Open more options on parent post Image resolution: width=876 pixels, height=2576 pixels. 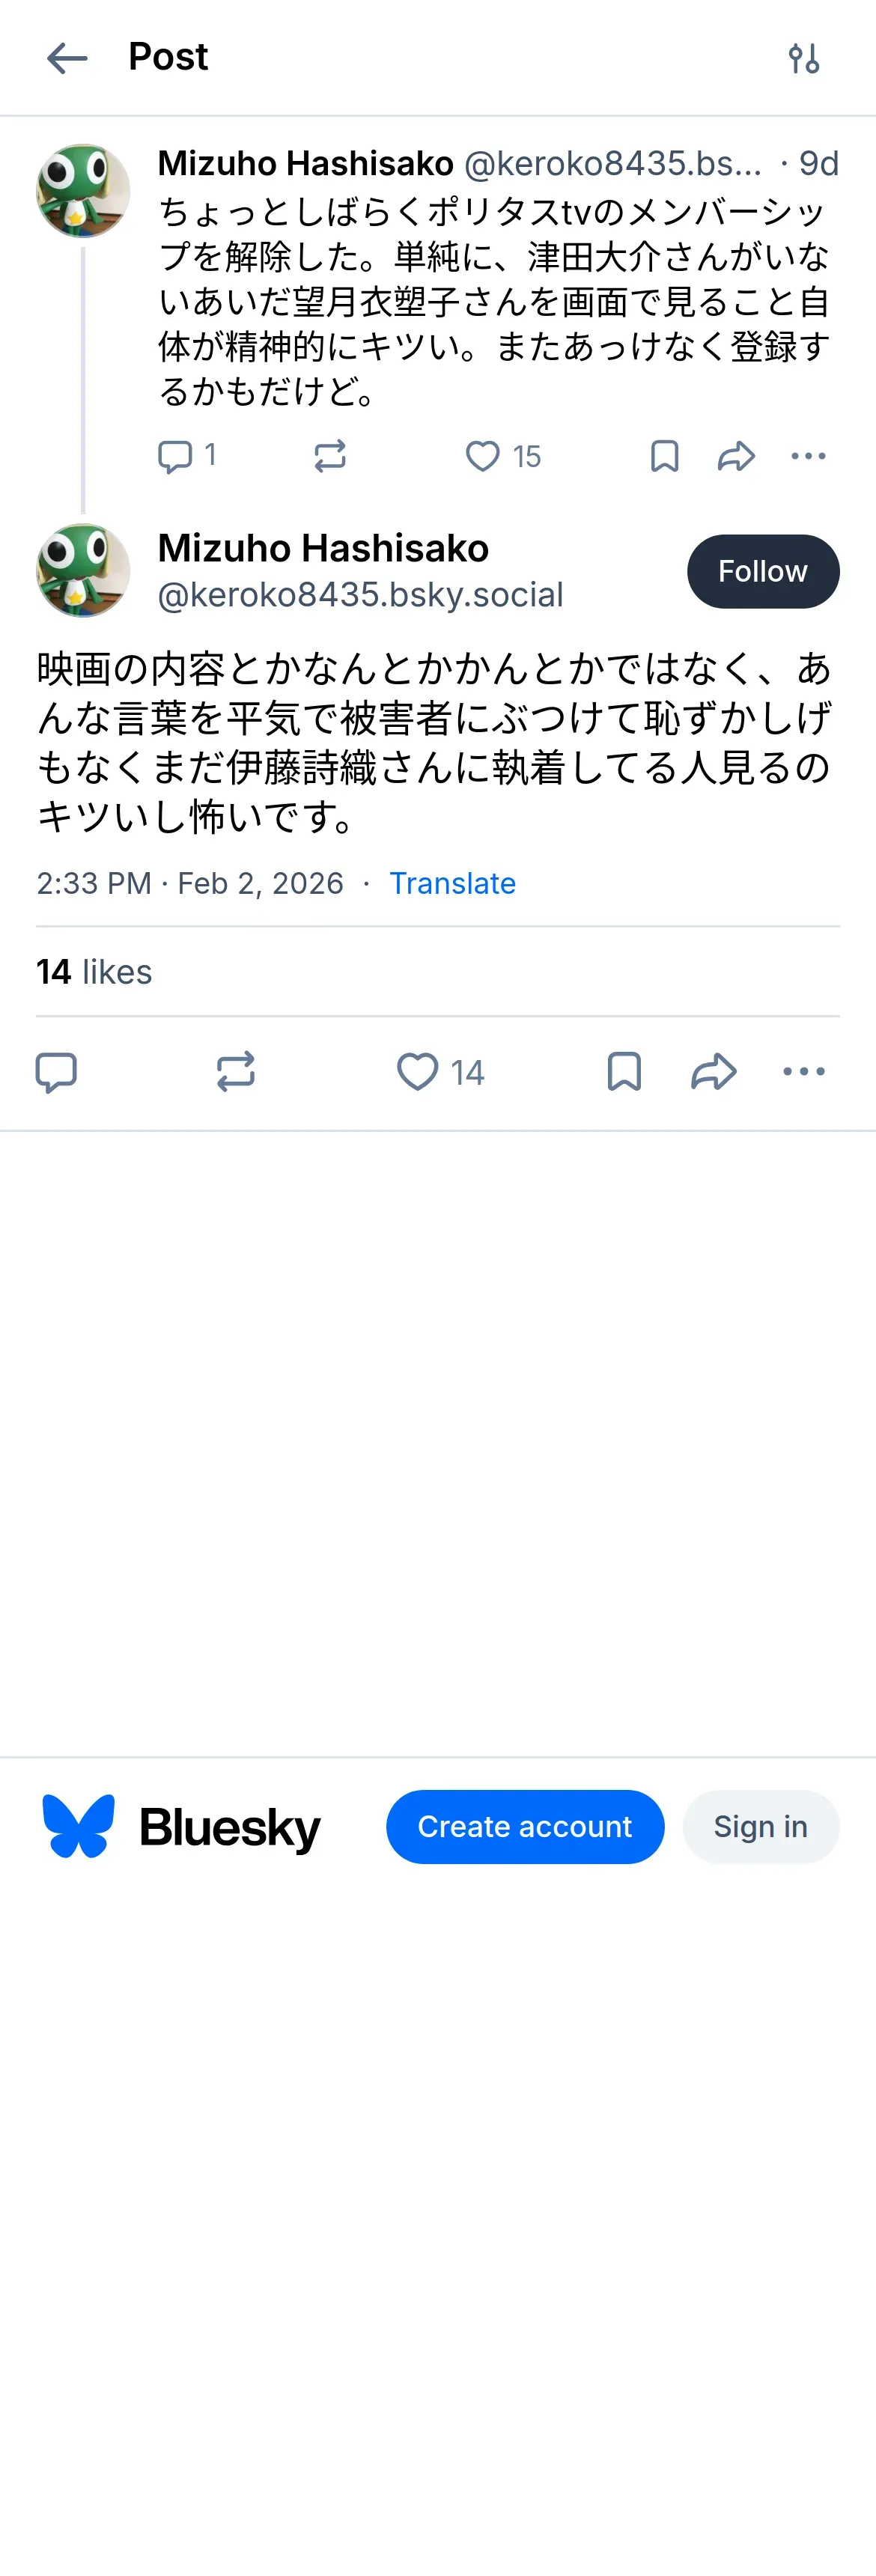(808, 456)
